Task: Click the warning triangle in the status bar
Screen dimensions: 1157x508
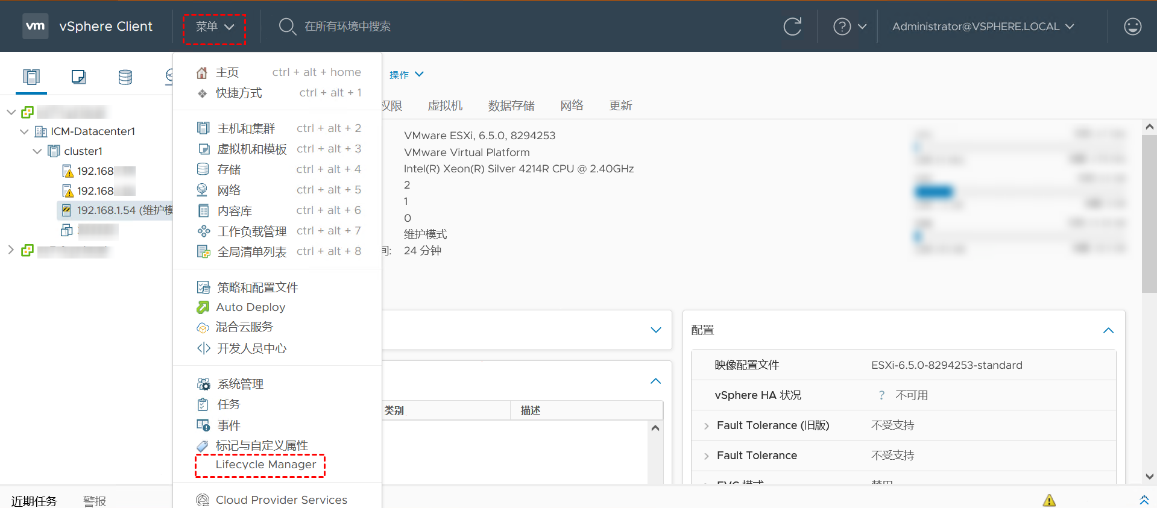Action: click(x=1049, y=500)
